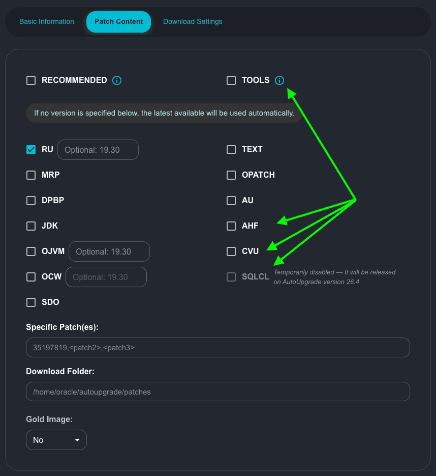Tick the AHF checkbox
This screenshot has height=476, width=436.
pos(231,226)
